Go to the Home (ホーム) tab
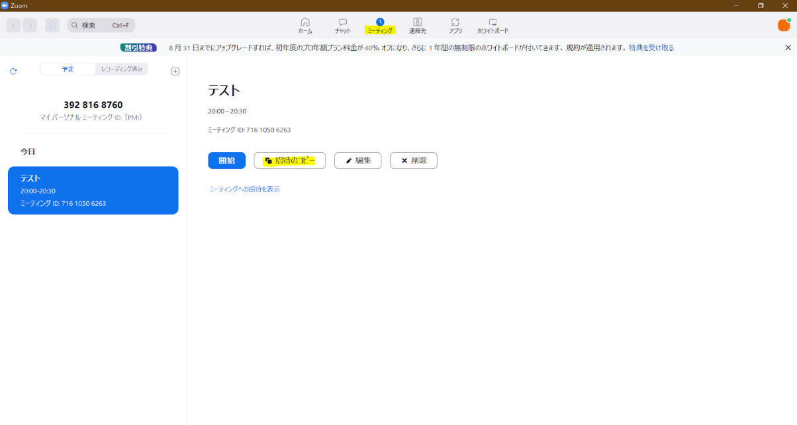This screenshot has width=797, height=425. coord(305,26)
